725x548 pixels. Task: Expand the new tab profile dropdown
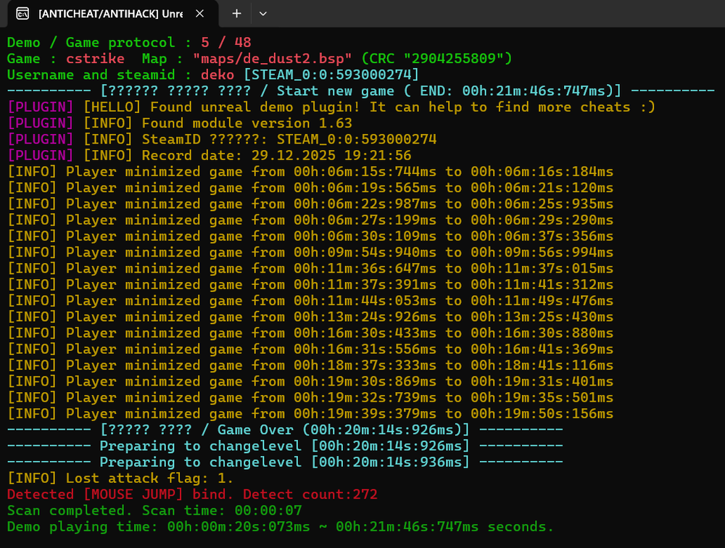click(x=263, y=13)
